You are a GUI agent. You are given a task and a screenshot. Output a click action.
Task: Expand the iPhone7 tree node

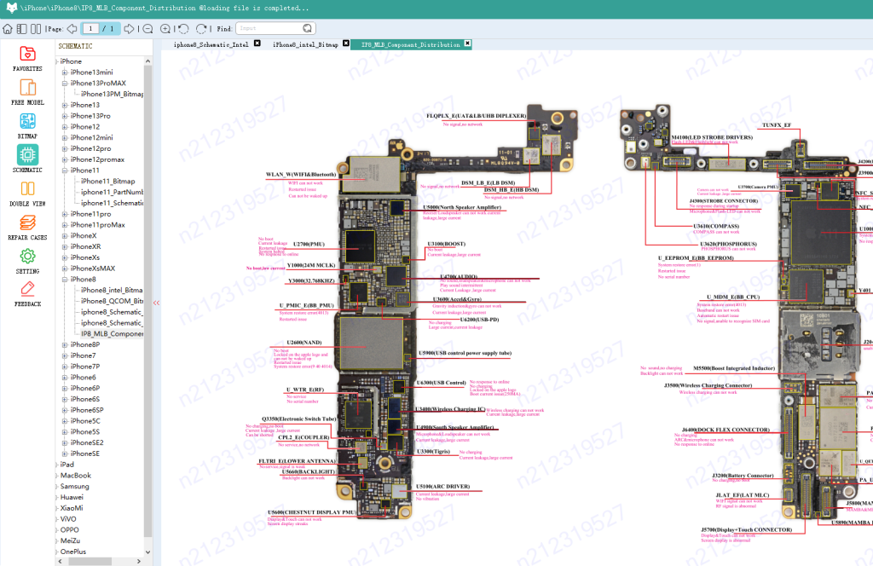(x=65, y=355)
